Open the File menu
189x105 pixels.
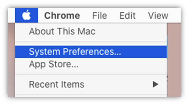100,16
